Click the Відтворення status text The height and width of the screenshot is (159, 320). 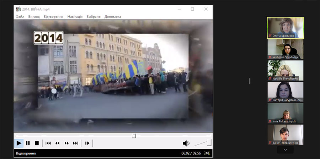pos(26,153)
